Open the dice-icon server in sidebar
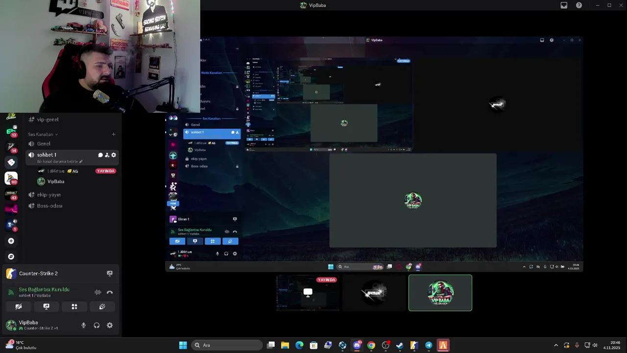The image size is (627, 353). click(11, 162)
